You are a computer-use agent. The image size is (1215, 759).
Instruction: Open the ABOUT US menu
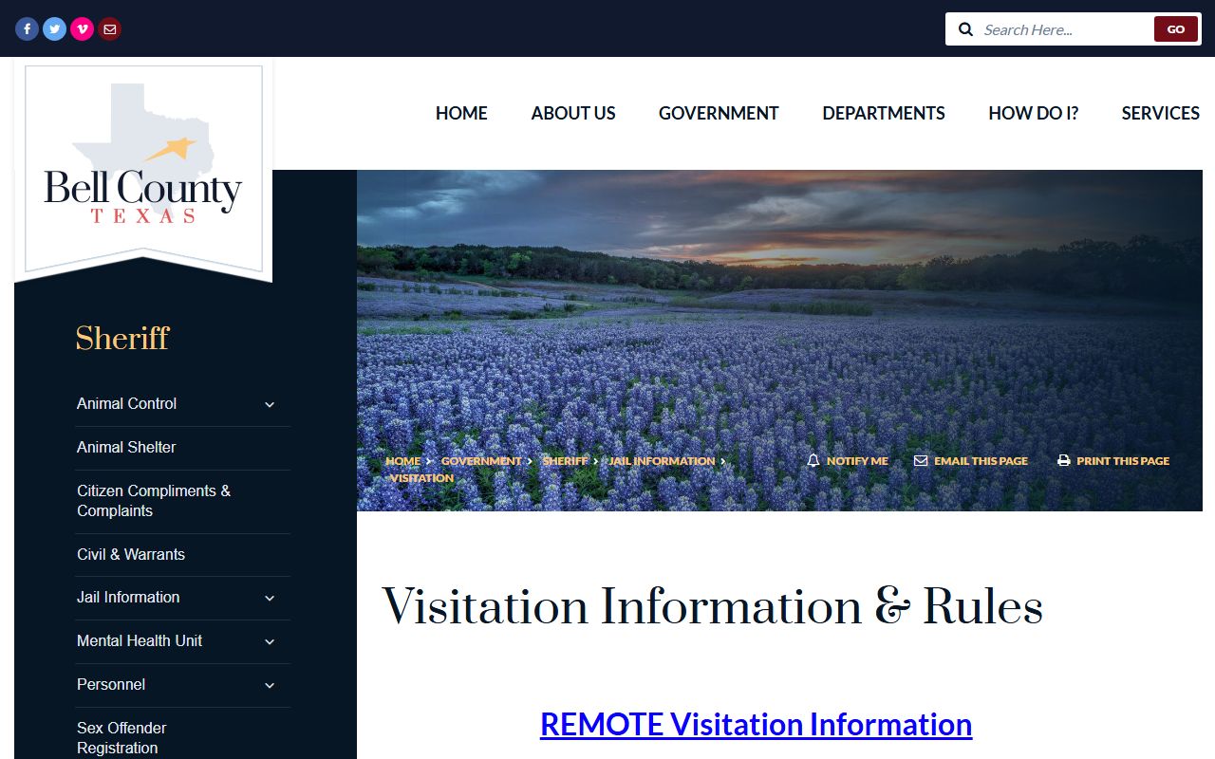click(573, 113)
